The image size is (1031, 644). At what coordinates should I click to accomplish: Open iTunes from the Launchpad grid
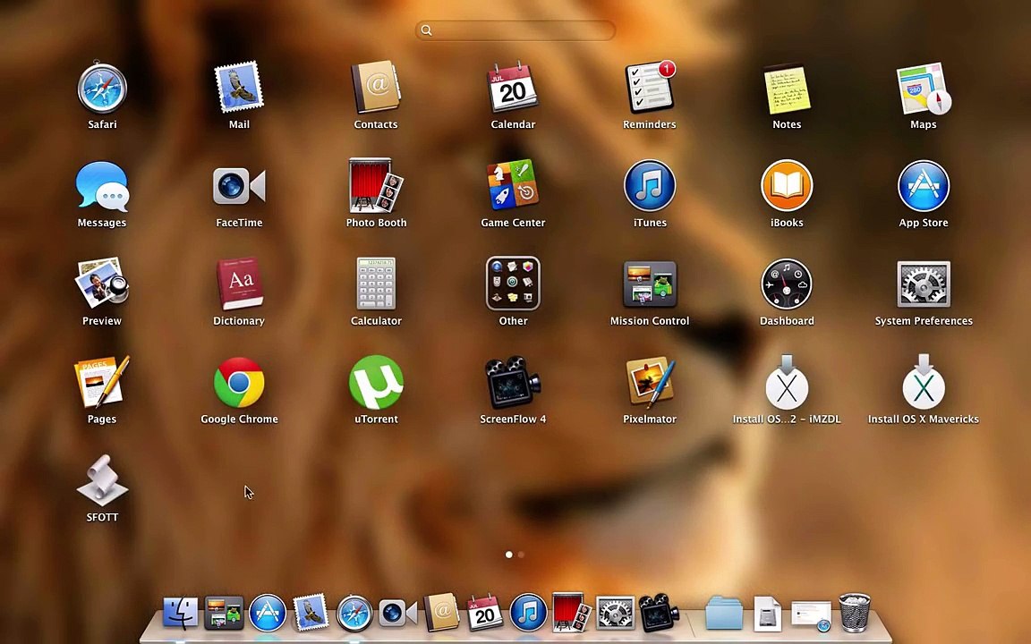click(x=650, y=186)
